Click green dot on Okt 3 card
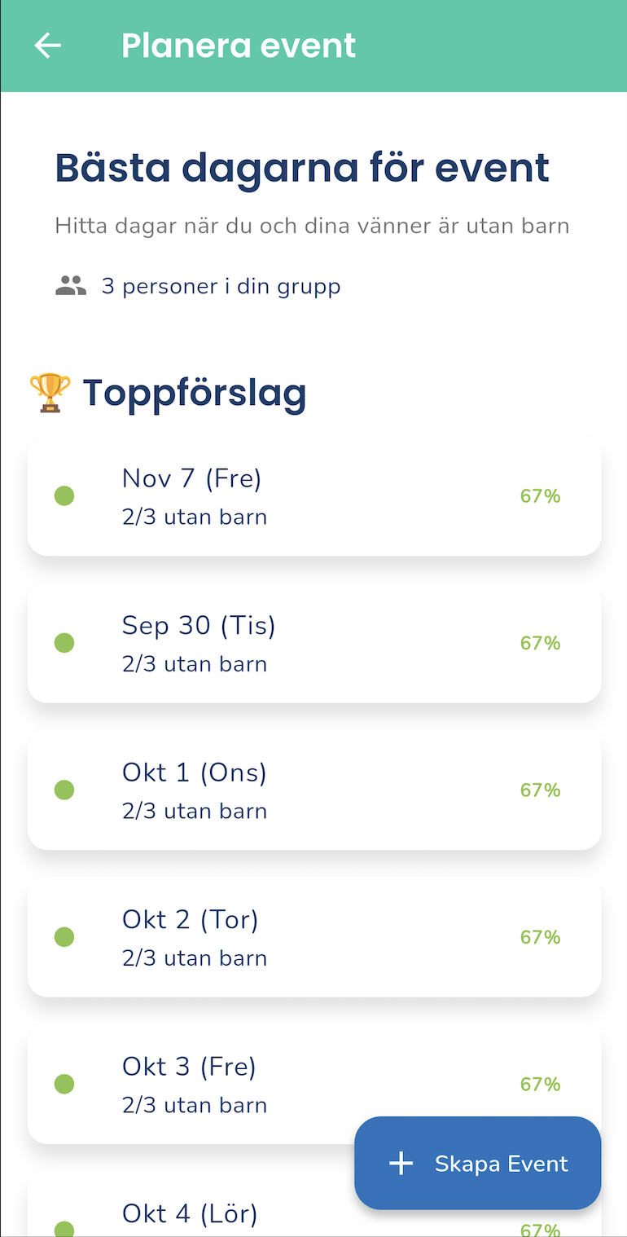 click(x=64, y=1084)
